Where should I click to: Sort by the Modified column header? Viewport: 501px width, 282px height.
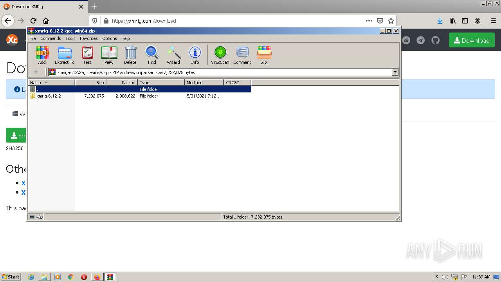pyautogui.click(x=204, y=82)
